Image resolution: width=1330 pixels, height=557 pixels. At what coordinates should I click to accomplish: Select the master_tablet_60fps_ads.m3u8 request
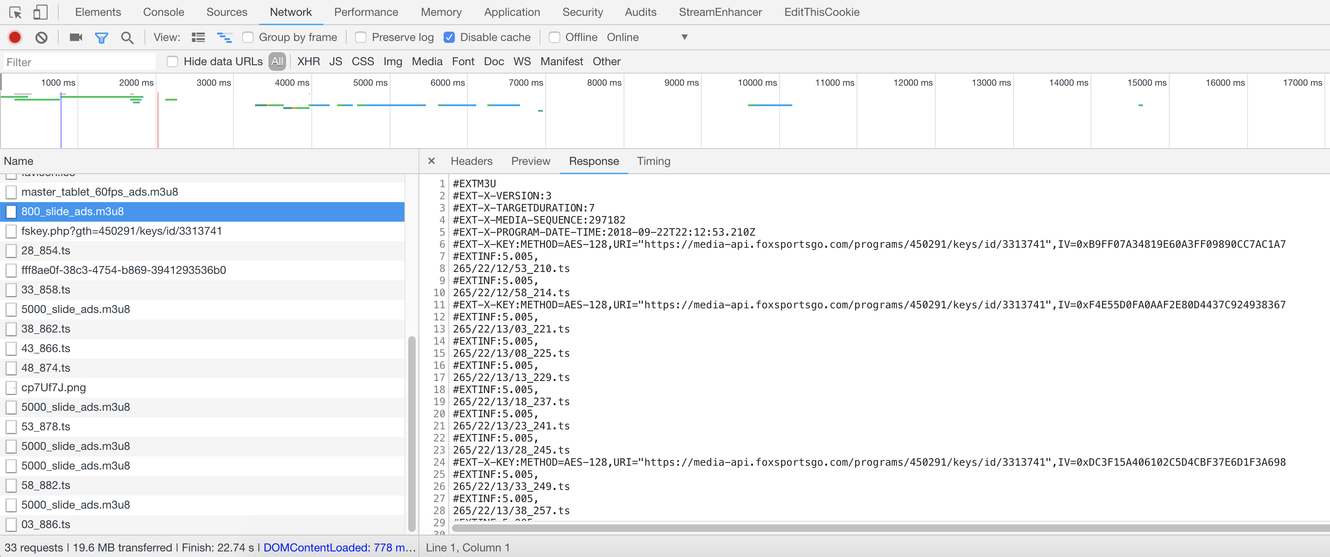click(x=100, y=192)
